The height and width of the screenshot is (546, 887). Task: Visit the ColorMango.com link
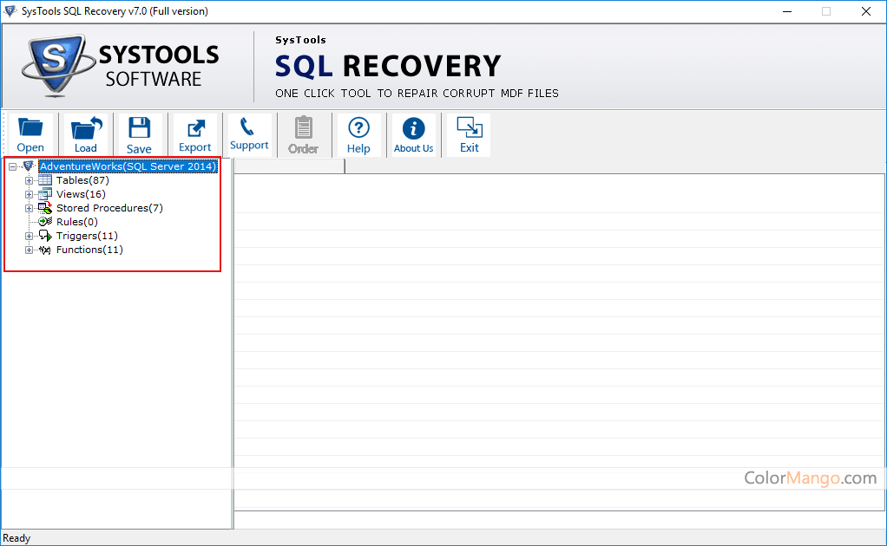810,478
